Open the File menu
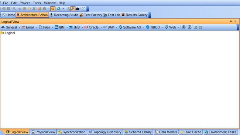 (6, 3)
